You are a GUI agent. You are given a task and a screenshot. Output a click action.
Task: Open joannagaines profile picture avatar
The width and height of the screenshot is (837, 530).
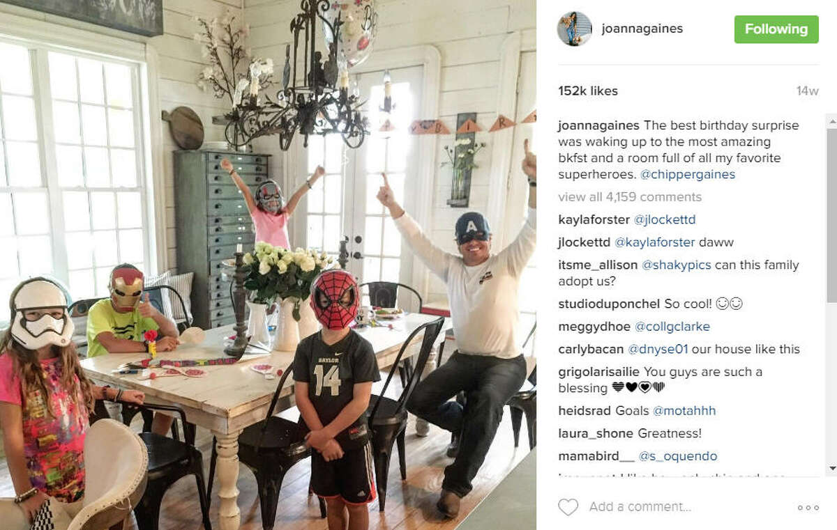click(x=575, y=29)
